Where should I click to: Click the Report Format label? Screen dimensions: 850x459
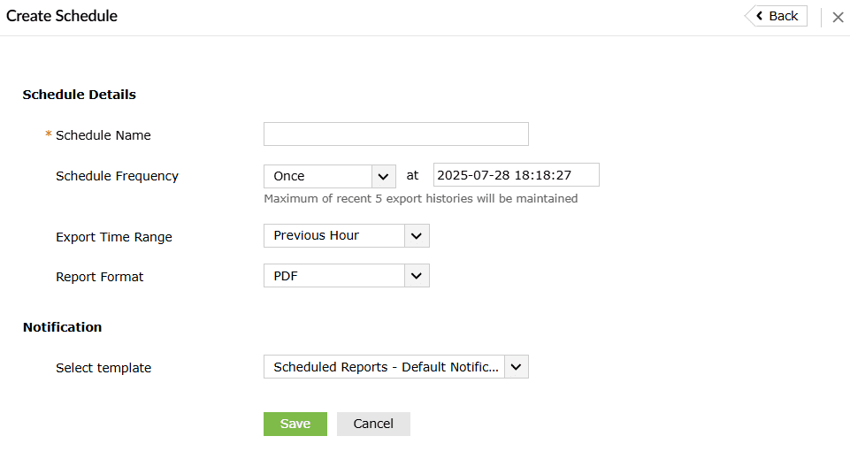tap(99, 277)
